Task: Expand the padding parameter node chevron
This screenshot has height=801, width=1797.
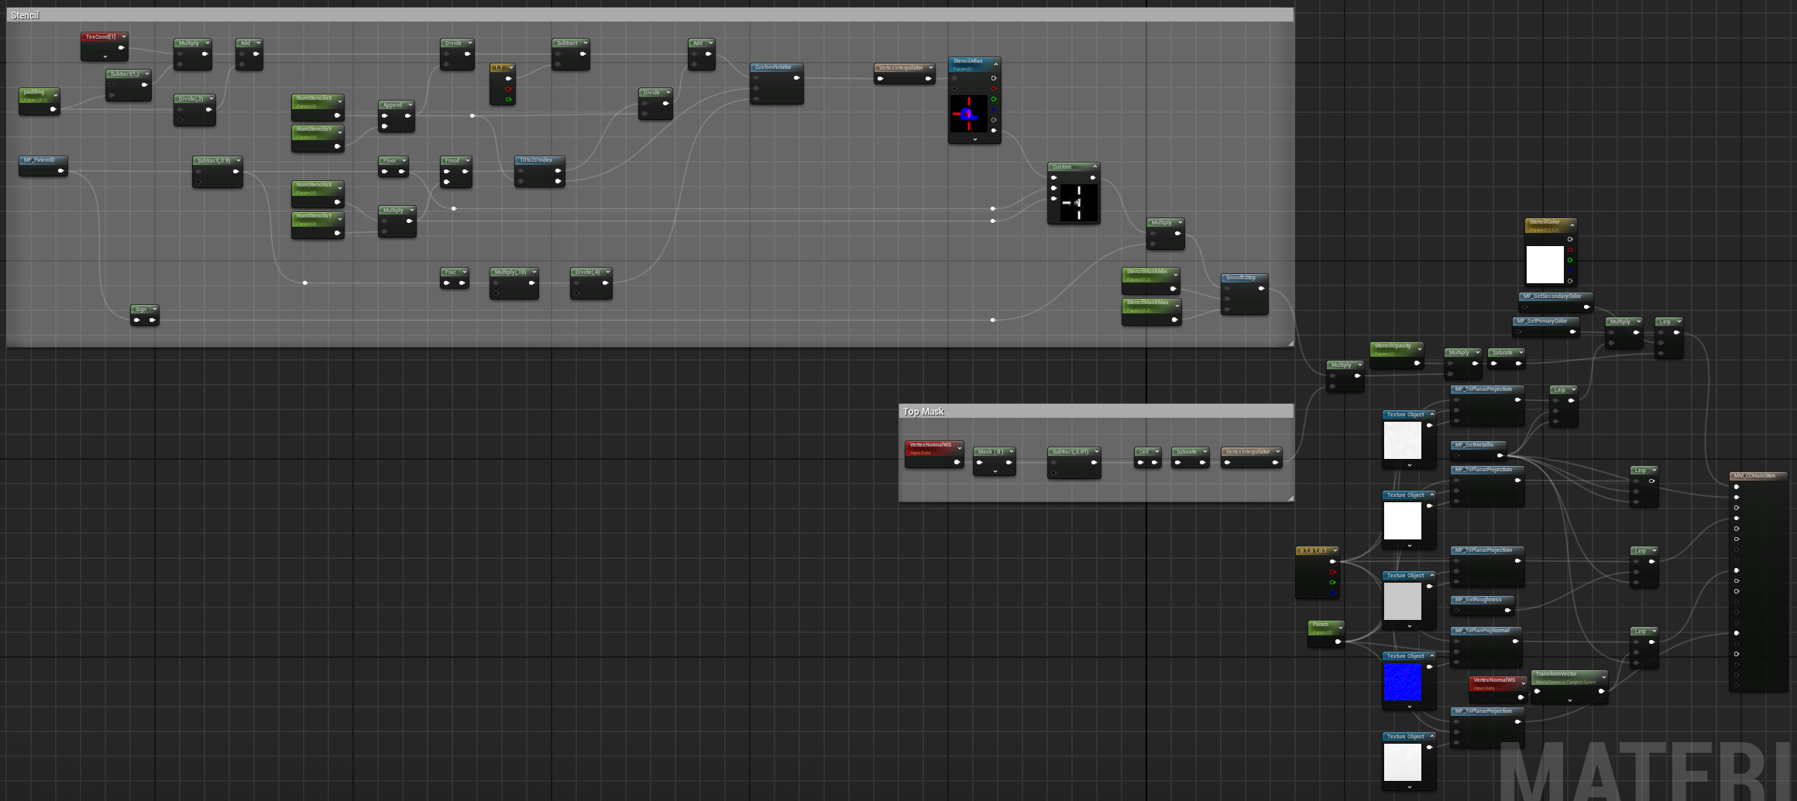Action: tap(56, 95)
